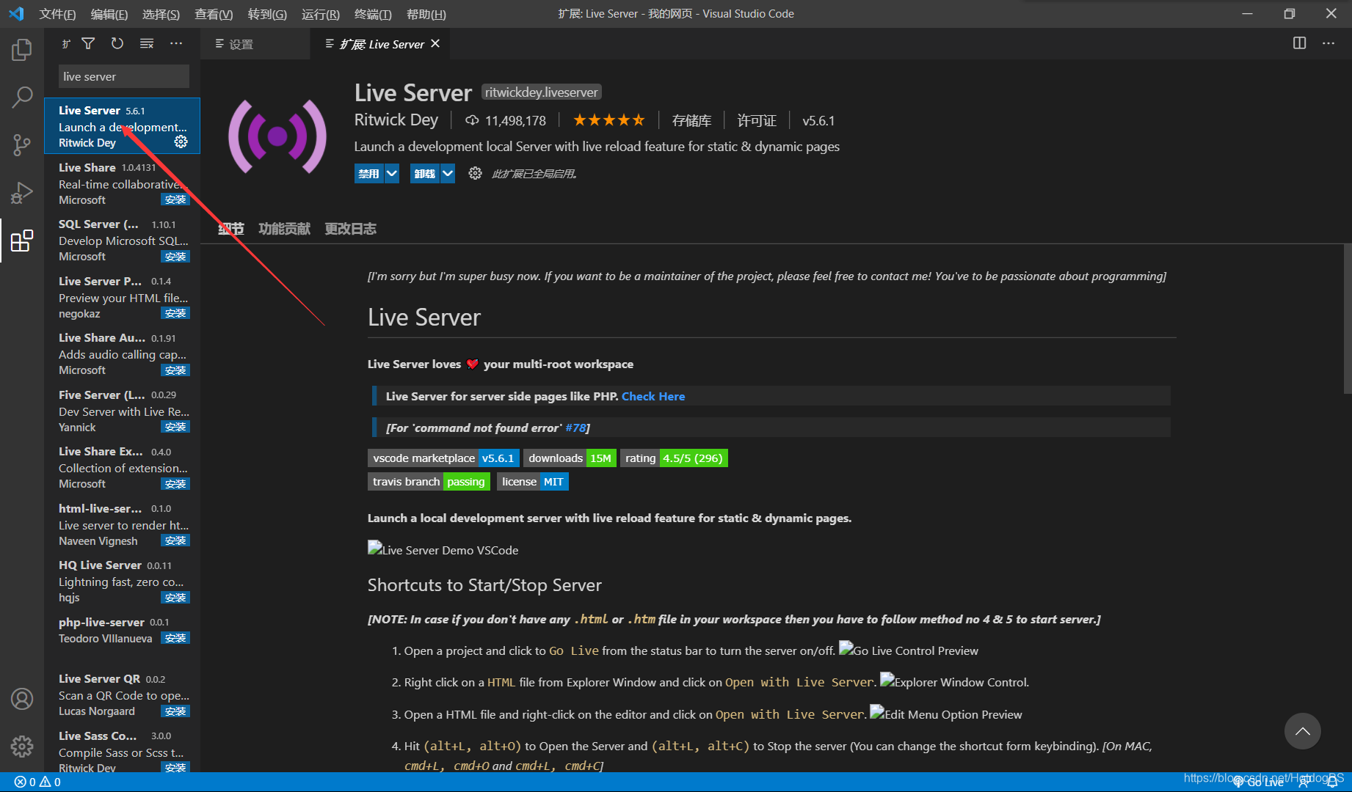Click the Ritwick Dey publisher name
The image size is (1352, 792).
[396, 120]
